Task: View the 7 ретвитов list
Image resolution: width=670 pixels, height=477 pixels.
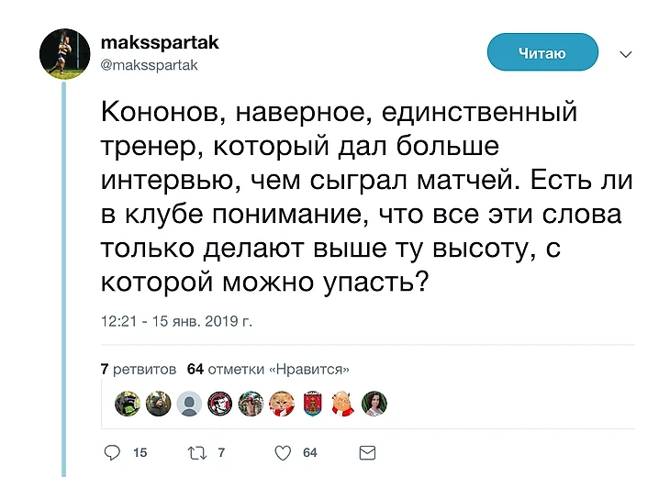Action: point(138,370)
